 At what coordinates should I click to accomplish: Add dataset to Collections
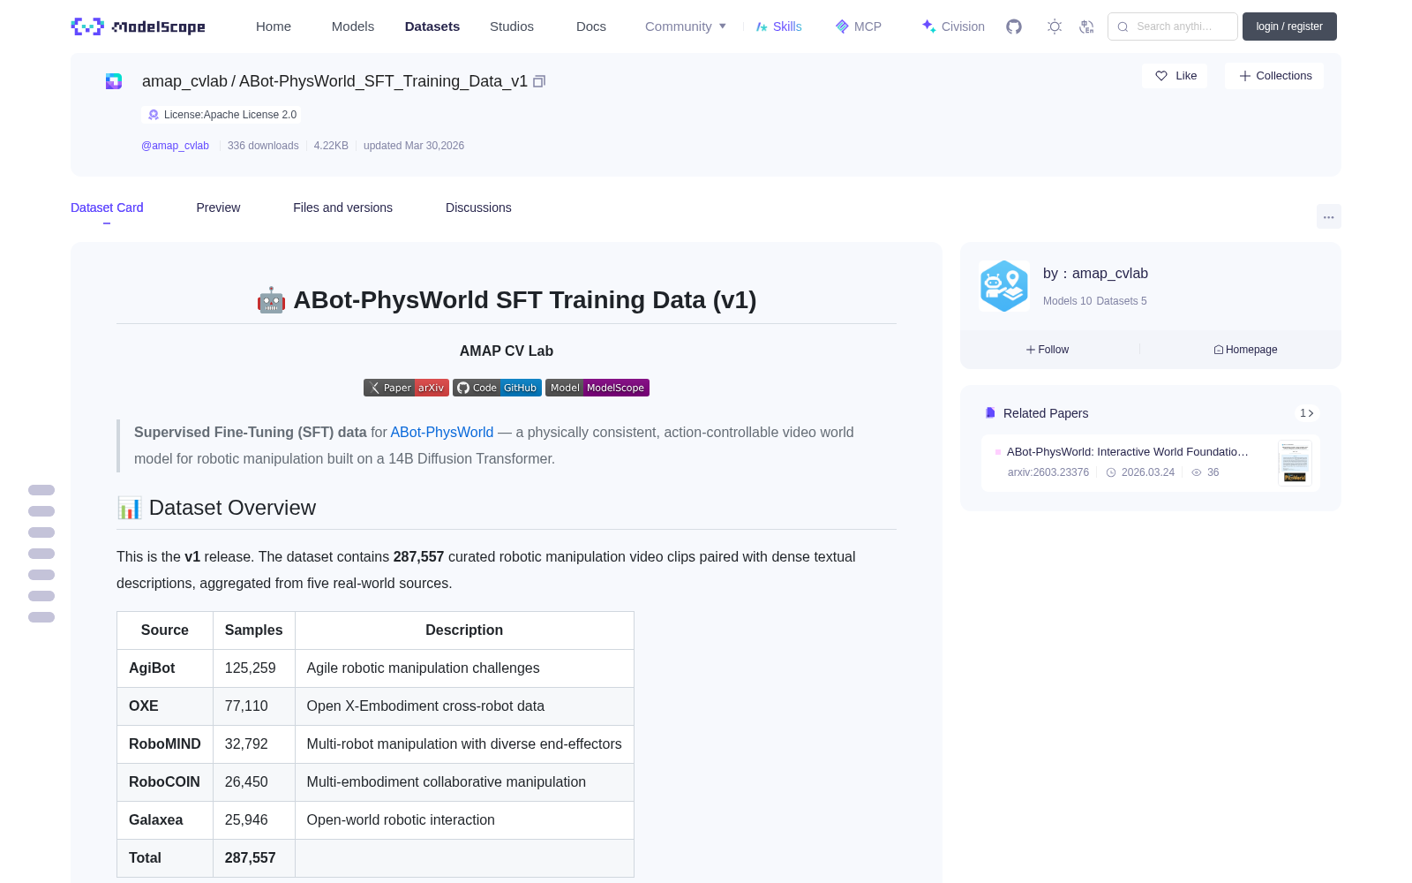point(1274,76)
